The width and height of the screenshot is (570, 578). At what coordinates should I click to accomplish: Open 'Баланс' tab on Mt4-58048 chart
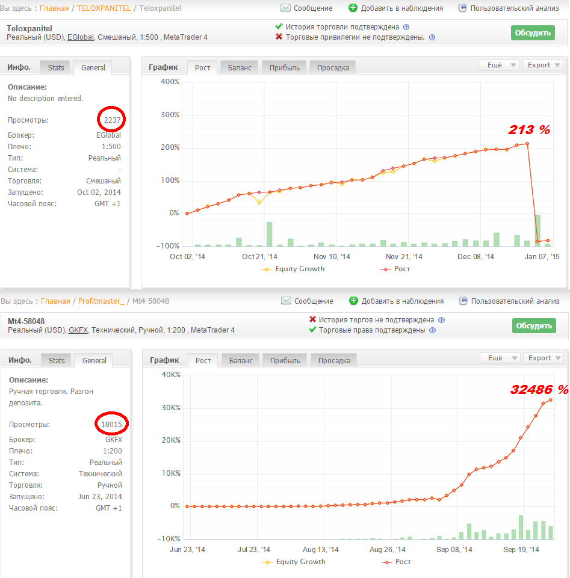[x=241, y=360]
